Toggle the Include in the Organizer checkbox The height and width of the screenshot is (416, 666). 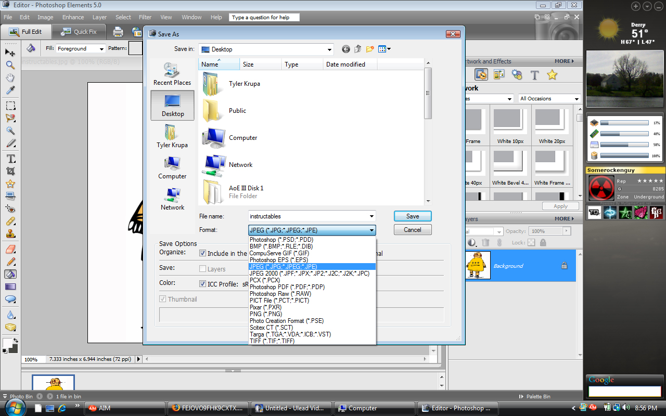tap(203, 253)
